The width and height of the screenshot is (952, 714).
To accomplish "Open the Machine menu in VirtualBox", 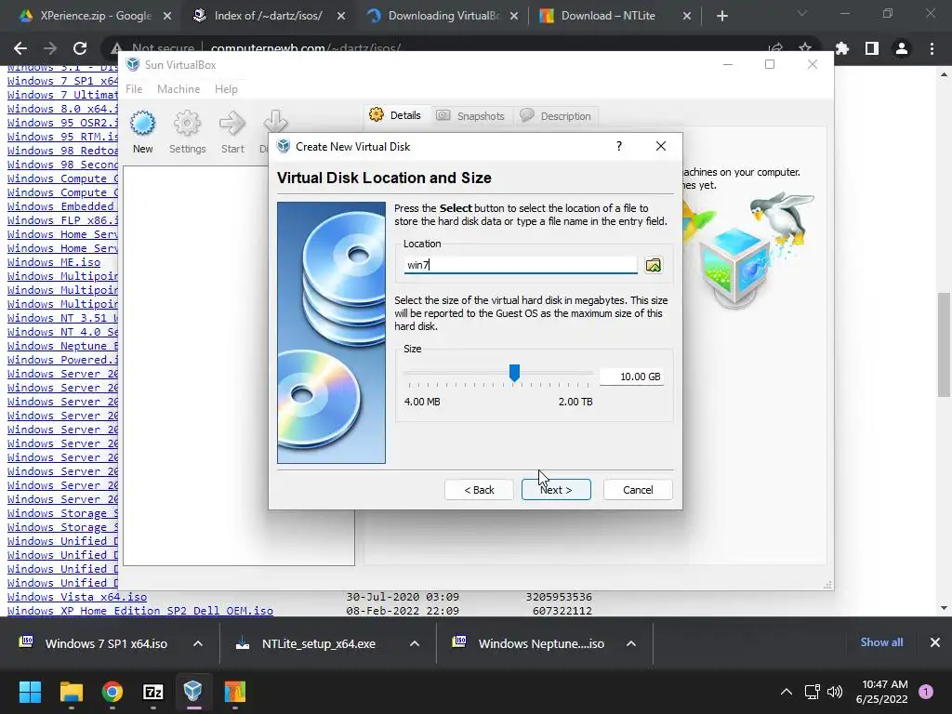I will tap(178, 89).
